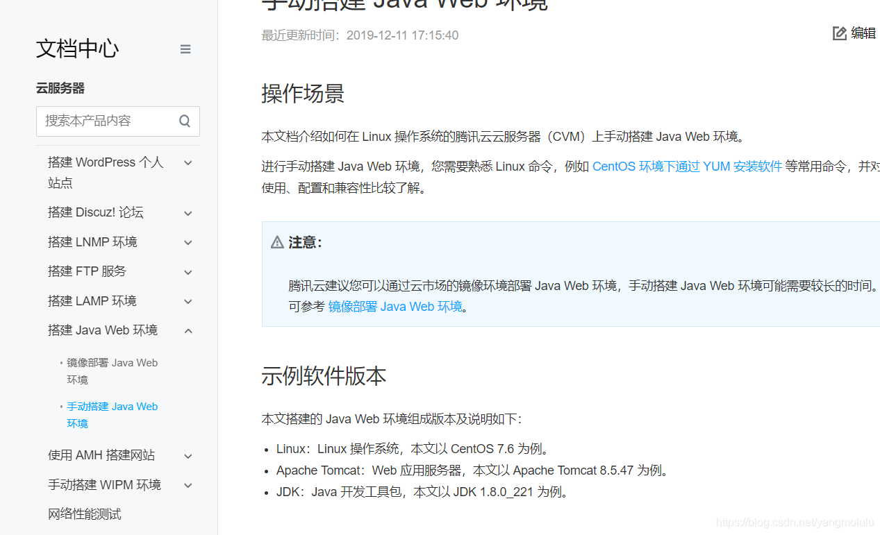
Task: Click the warning triangle icon in 注意 box
Action: tap(276, 241)
